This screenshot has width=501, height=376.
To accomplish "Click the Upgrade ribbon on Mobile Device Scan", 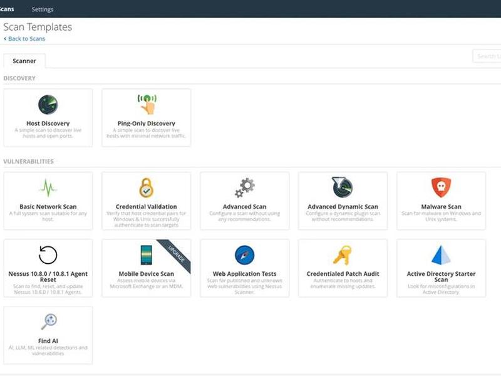I will (177, 254).
